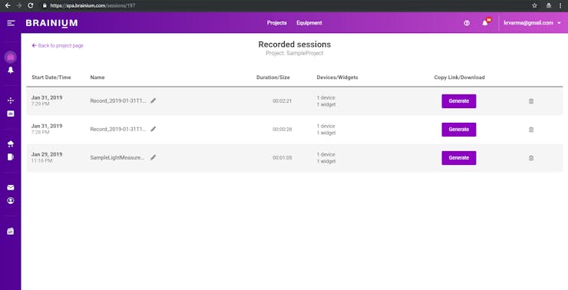Screen dimensions: 568x290
Task: Open the browser three-dot menu
Action: (x=560, y=5)
